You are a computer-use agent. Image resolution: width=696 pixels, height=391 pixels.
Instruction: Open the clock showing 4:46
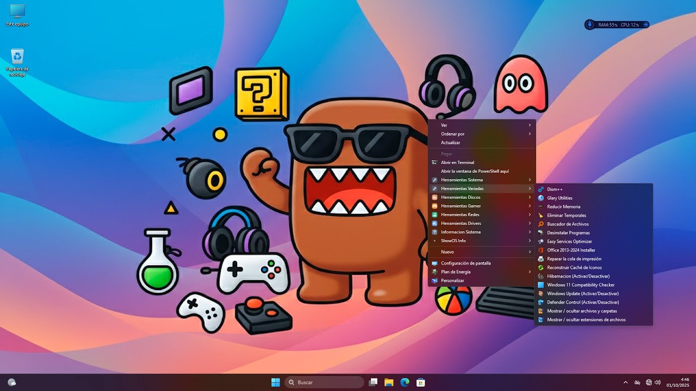[678, 382]
